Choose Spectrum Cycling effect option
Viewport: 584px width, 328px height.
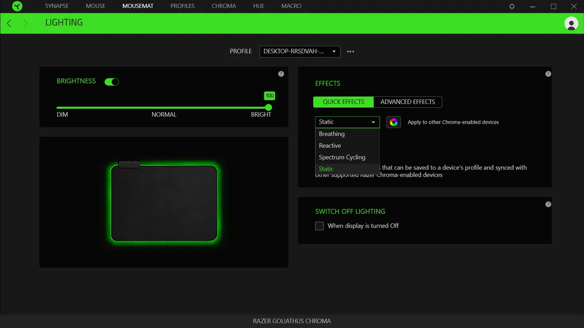pos(347,157)
